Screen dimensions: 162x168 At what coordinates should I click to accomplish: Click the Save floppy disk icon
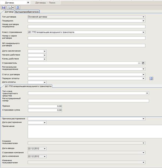(x=4, y=8)
